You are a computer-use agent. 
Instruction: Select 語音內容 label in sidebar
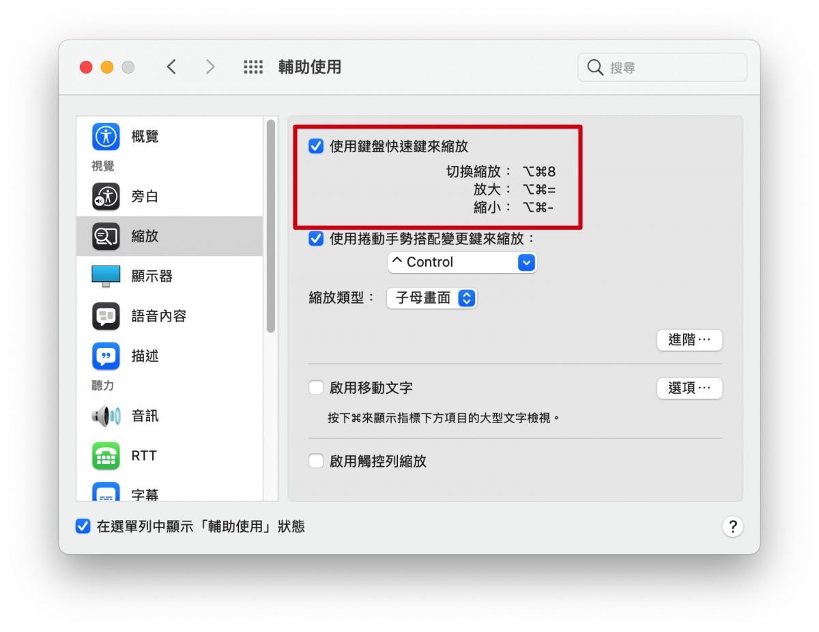point(159,316)
